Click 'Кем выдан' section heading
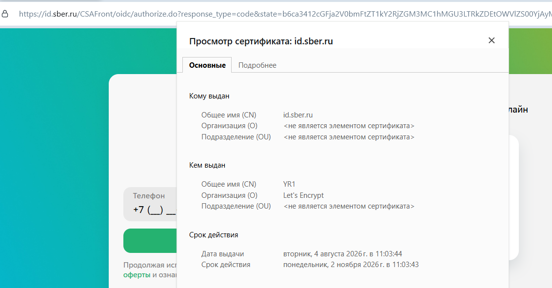The width and height of the screenshot is (552, 288). coord(207,165)
